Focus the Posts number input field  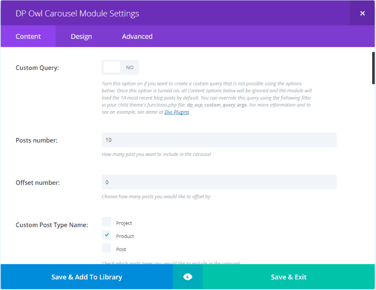coord(219,140)
